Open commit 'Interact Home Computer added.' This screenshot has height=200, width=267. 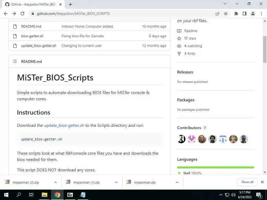pyautogui.click(x=88, y=26)
